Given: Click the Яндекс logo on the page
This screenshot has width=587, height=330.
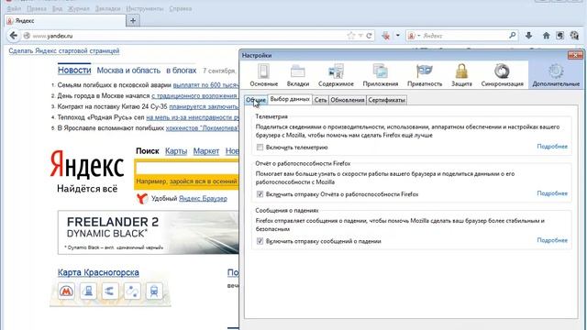Looking at the screenshot, I should (87, 164).
